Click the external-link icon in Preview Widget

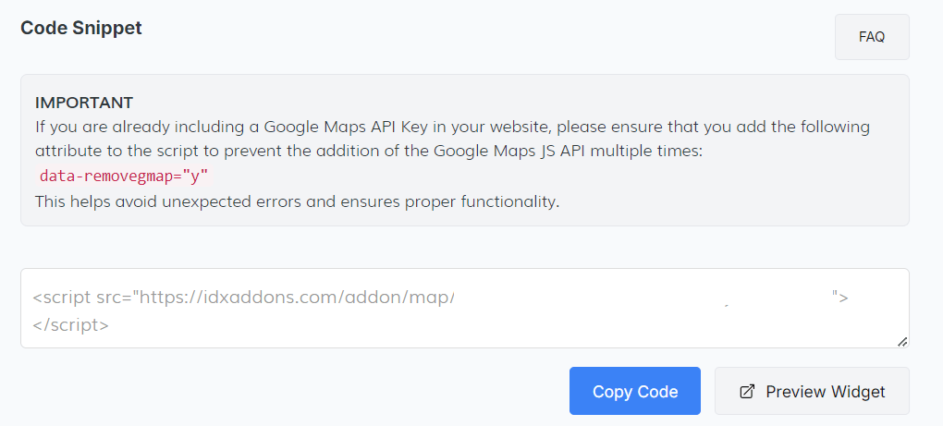pos(748,392)
